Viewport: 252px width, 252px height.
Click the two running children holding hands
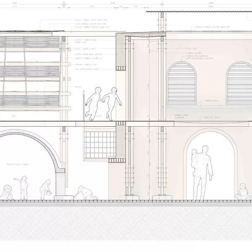click(x=103, y=104)
